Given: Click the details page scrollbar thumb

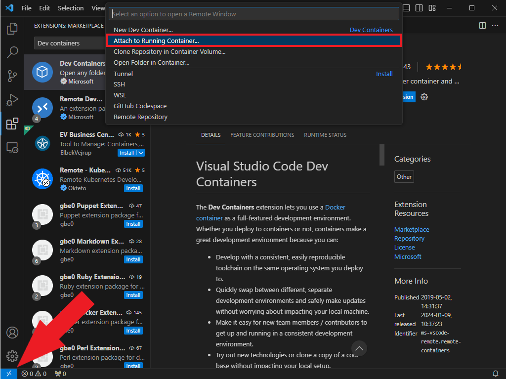Looking at the screenshot, I should point(382,155).
